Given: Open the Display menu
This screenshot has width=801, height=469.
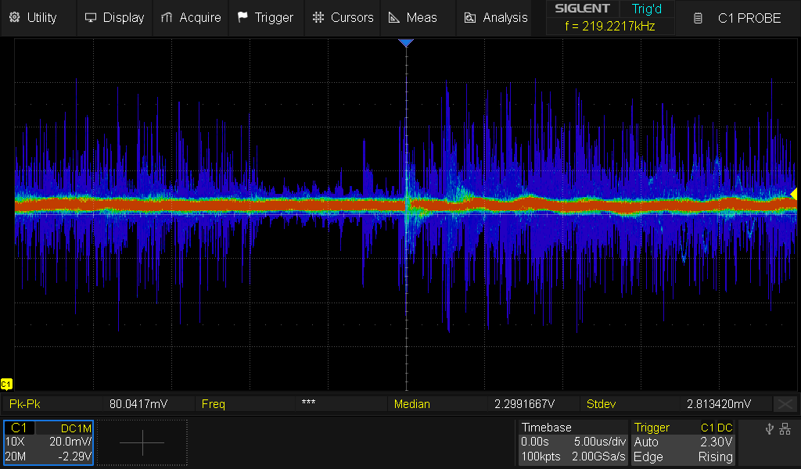Looking at the screenshot, I should coord(114,17).
